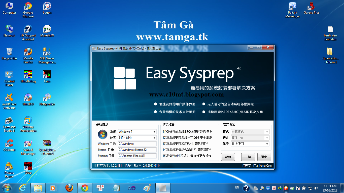
Task: Click the [5]准备WinPE系统 step text
Action: (187, 156)
